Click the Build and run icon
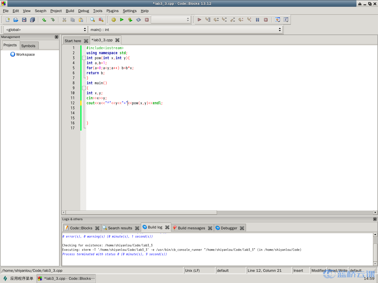The image size is (378, 283). pos(130,20)
